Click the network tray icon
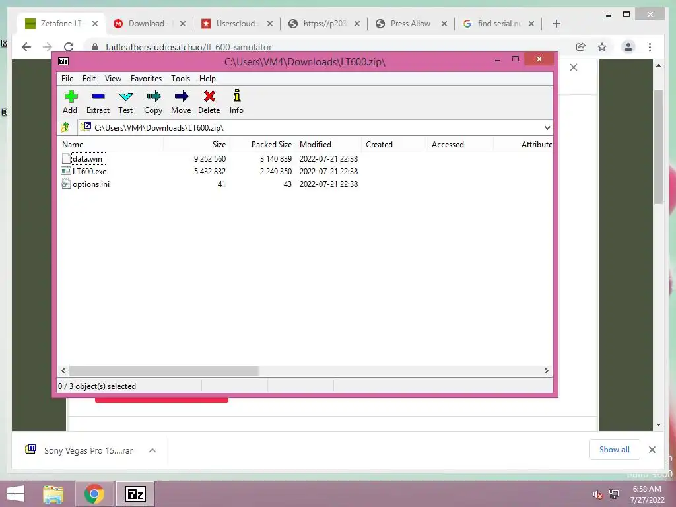 pyautogui.click(x=614, y=494)
